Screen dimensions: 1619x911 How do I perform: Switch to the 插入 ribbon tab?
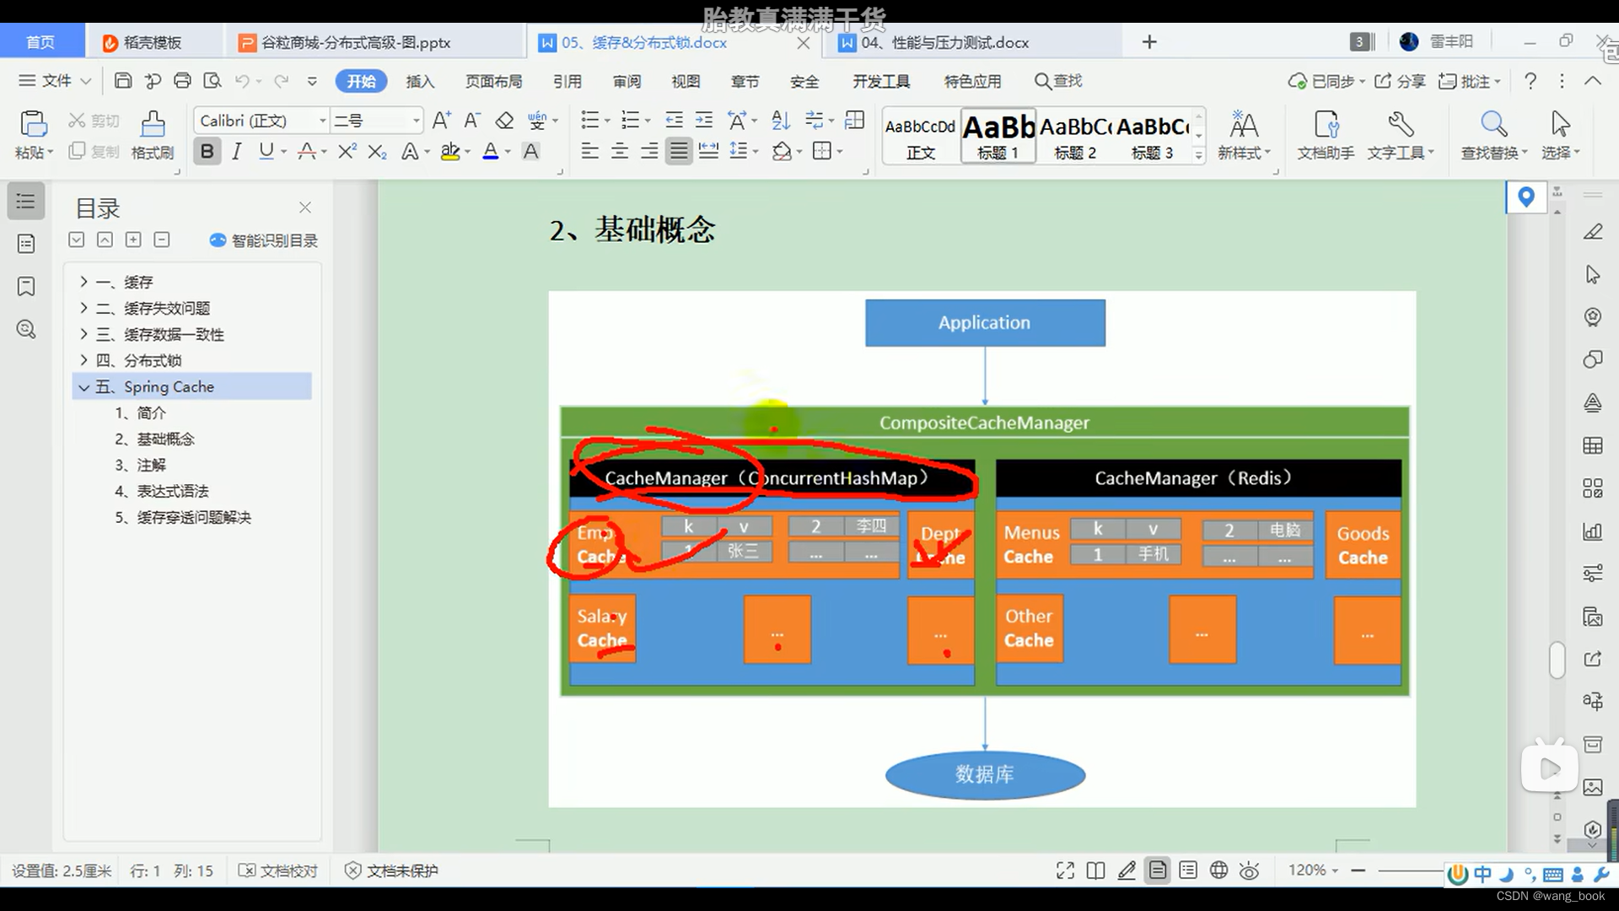(422, 80)
